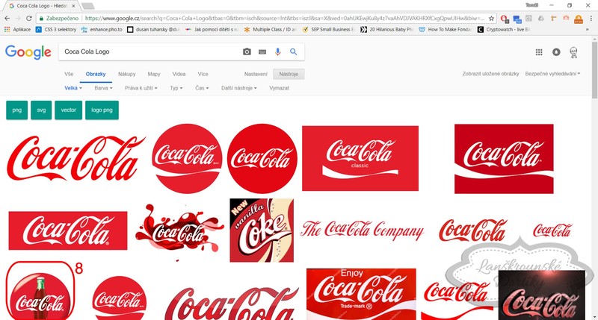This screenshot has width=598, height=320.
Task: Search by image using the camera icon
Action: [247, 51]
